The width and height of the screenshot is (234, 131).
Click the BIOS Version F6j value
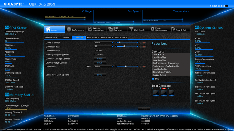(70, 119)
